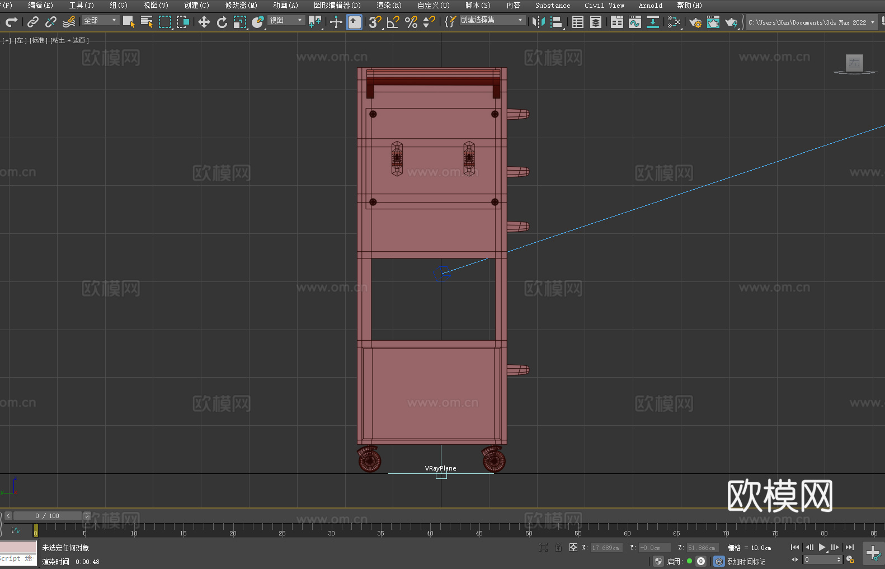Activate Select and Scale tool
Screen dimensions: 885x569
240,22
